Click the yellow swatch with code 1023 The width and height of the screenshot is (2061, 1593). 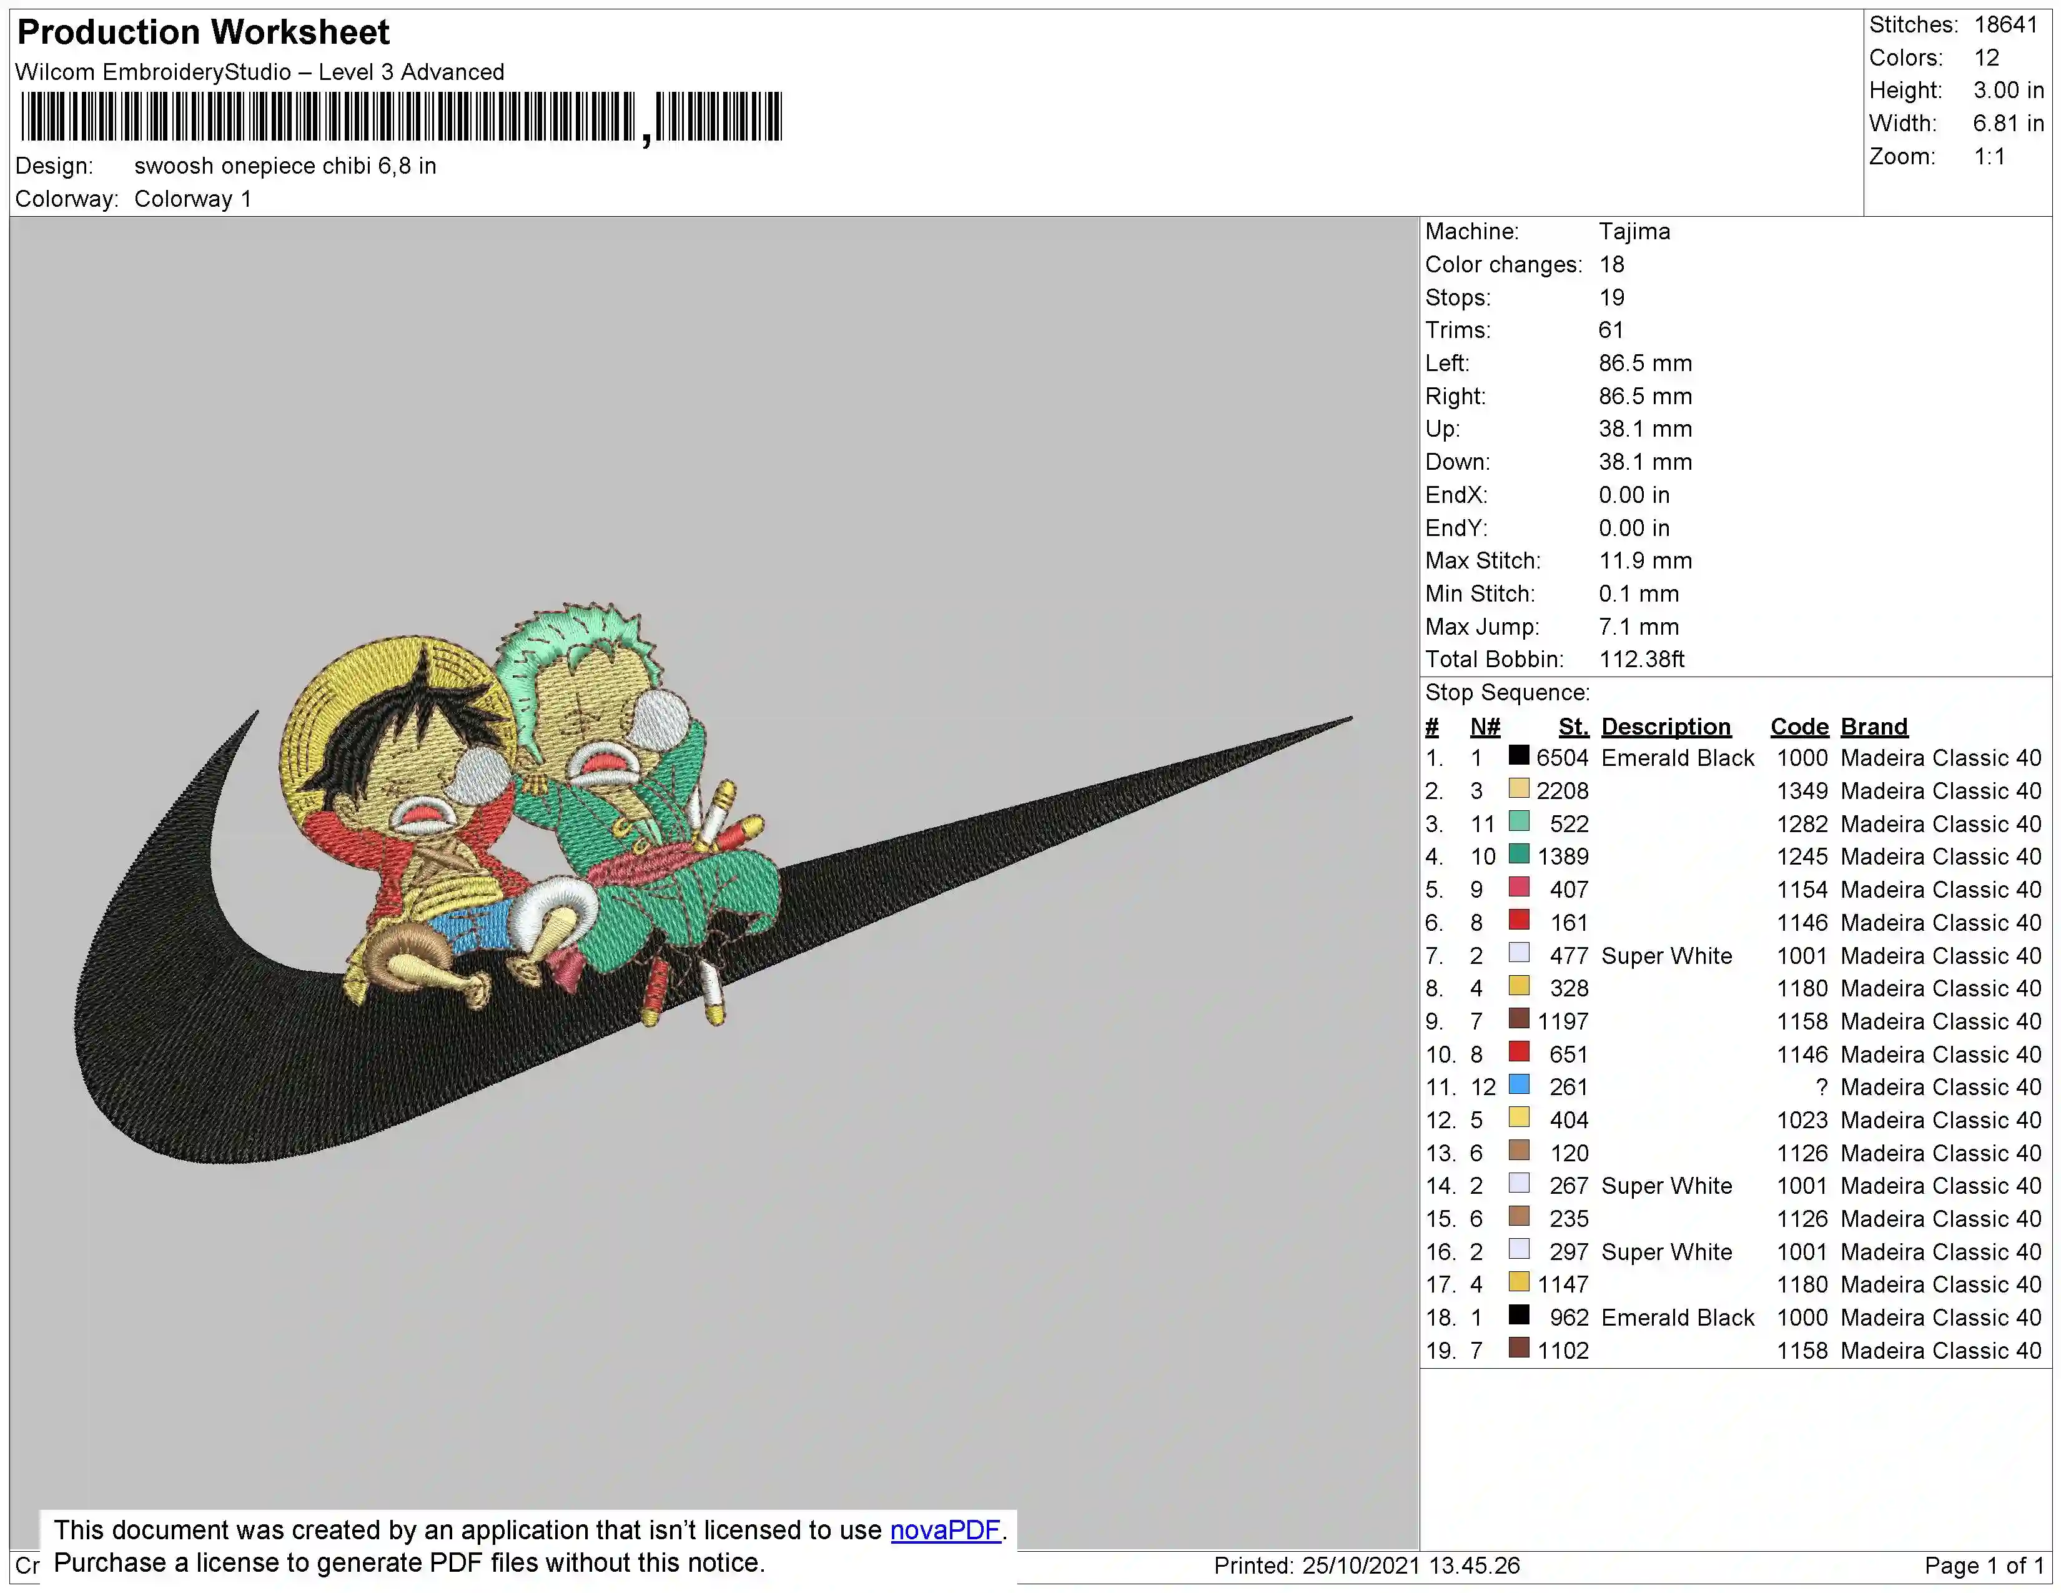point(1518,1118)
